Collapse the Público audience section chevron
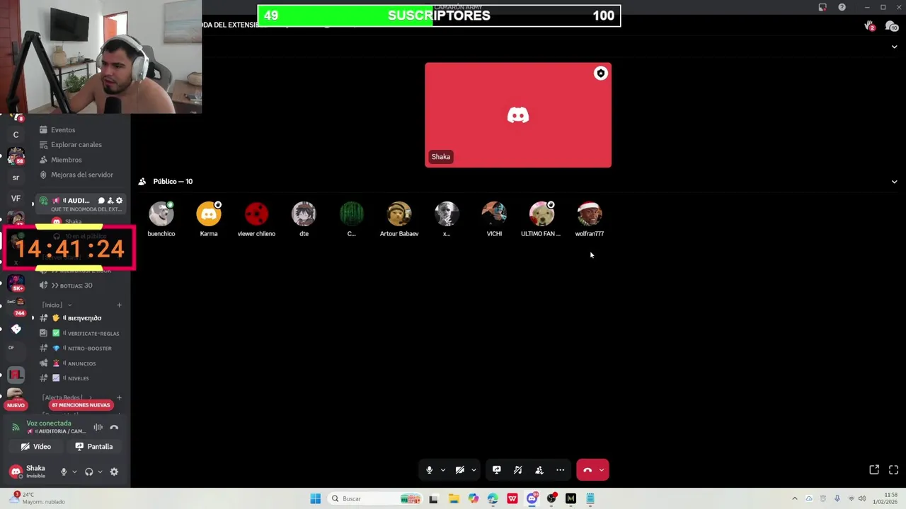This screenshot has width=906, height=509. [x=894, y=182]
